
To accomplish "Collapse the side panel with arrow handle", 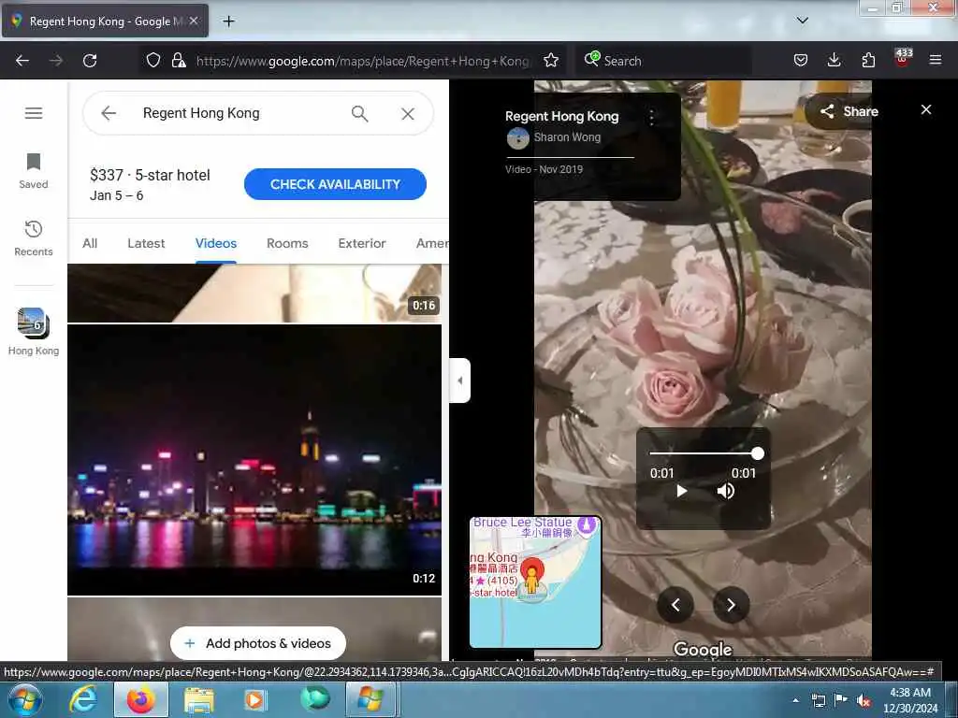I will tap(459, 381).
